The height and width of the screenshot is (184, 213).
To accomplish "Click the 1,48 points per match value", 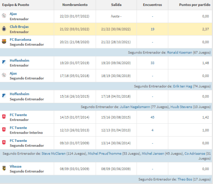I will pos(206,63).
